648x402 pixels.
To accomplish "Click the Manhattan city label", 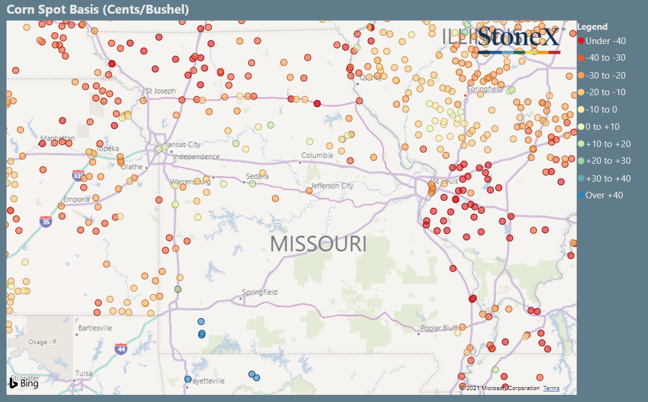I will (58, 138).
